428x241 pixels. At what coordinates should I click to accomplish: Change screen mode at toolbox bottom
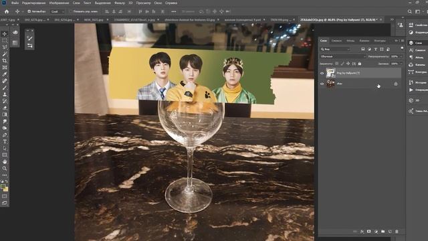[x=5, y=203]
